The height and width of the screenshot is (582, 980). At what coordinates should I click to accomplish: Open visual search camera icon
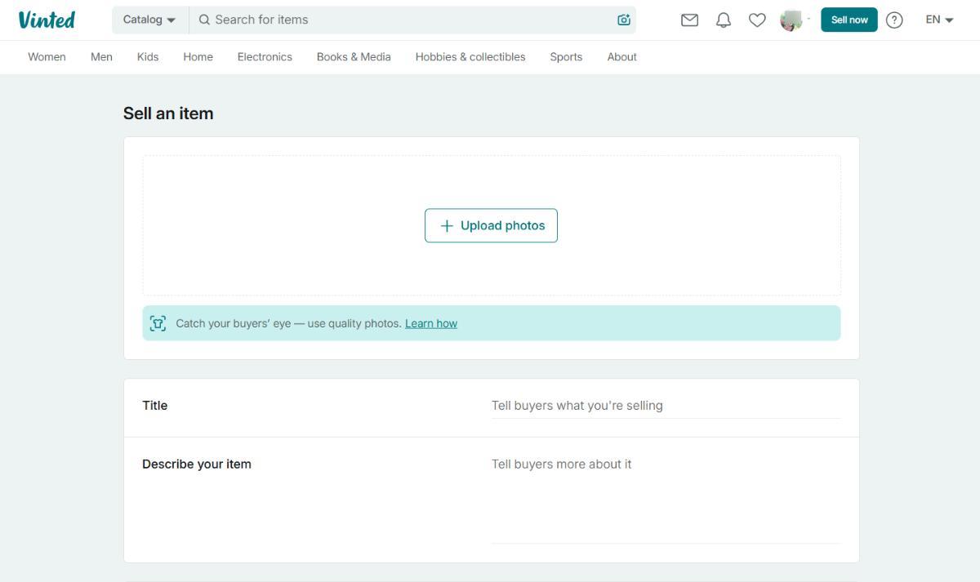(624, 20)
